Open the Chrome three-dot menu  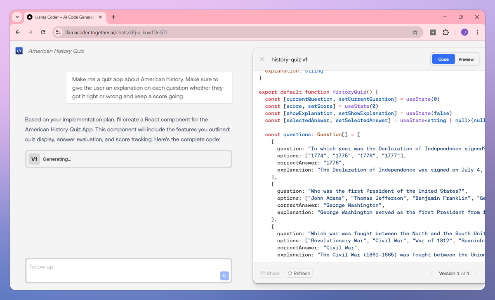pyautogui.click(x=477, y=32)
